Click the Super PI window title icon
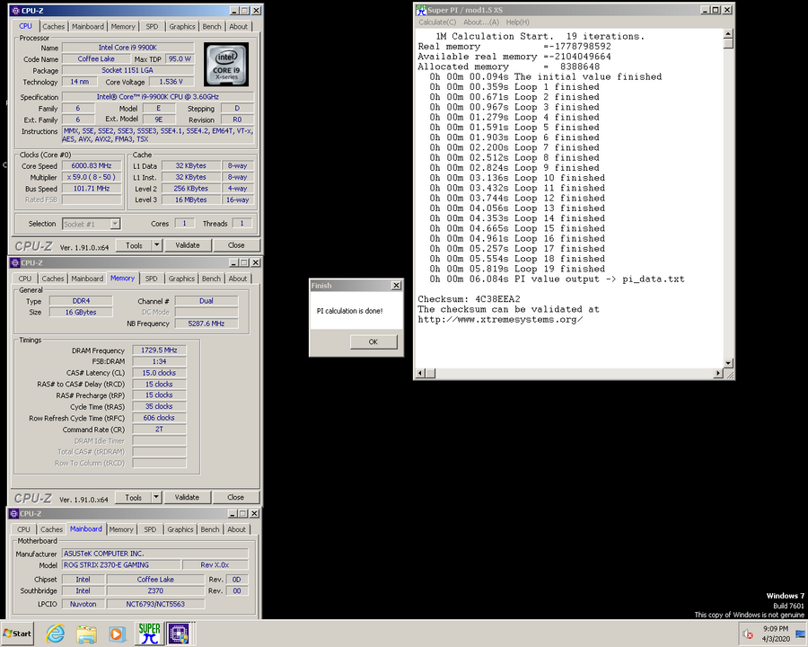The width and height of the screenshot is (808, 647). pos(422,10)
